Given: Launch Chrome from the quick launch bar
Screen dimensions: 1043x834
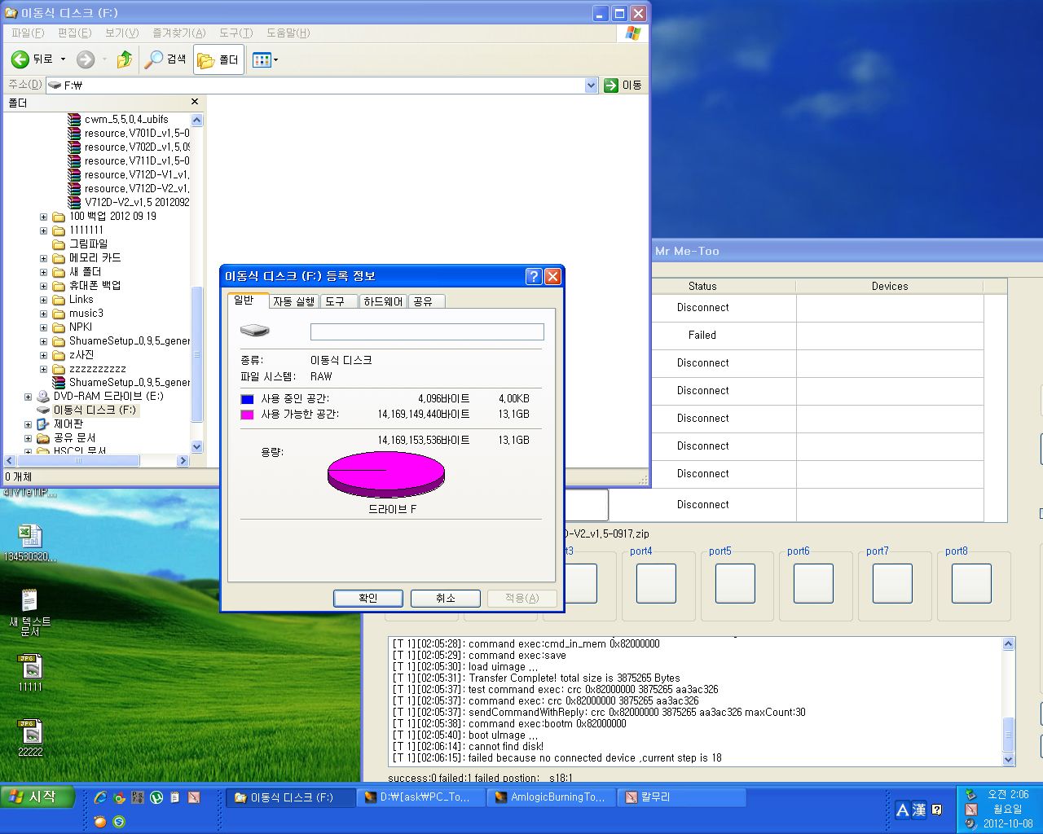Looking at the screenshot, I should (x=120, y=797).
